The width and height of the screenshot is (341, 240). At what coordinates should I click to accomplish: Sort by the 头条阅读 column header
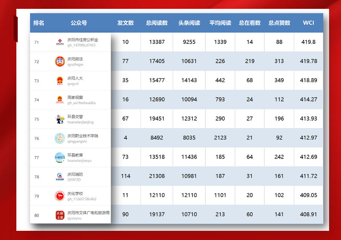189,23
